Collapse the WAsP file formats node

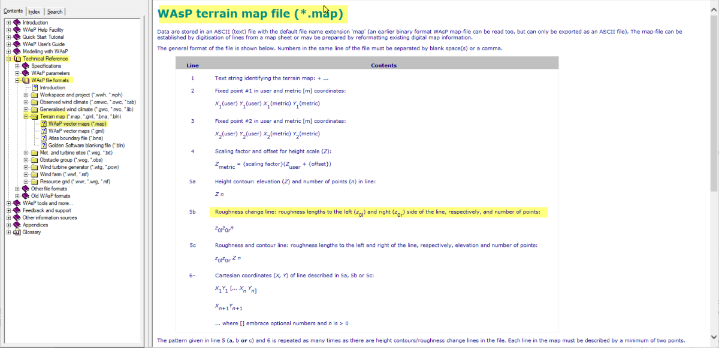[x=17, y=80]
